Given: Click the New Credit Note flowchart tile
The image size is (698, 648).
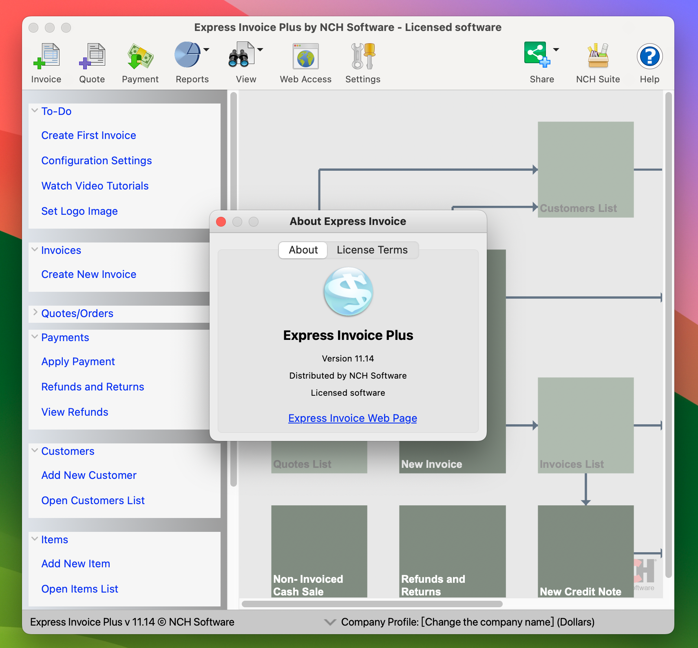Looking at the screenshot, I should pyautogui.click(x=585, y=551).
